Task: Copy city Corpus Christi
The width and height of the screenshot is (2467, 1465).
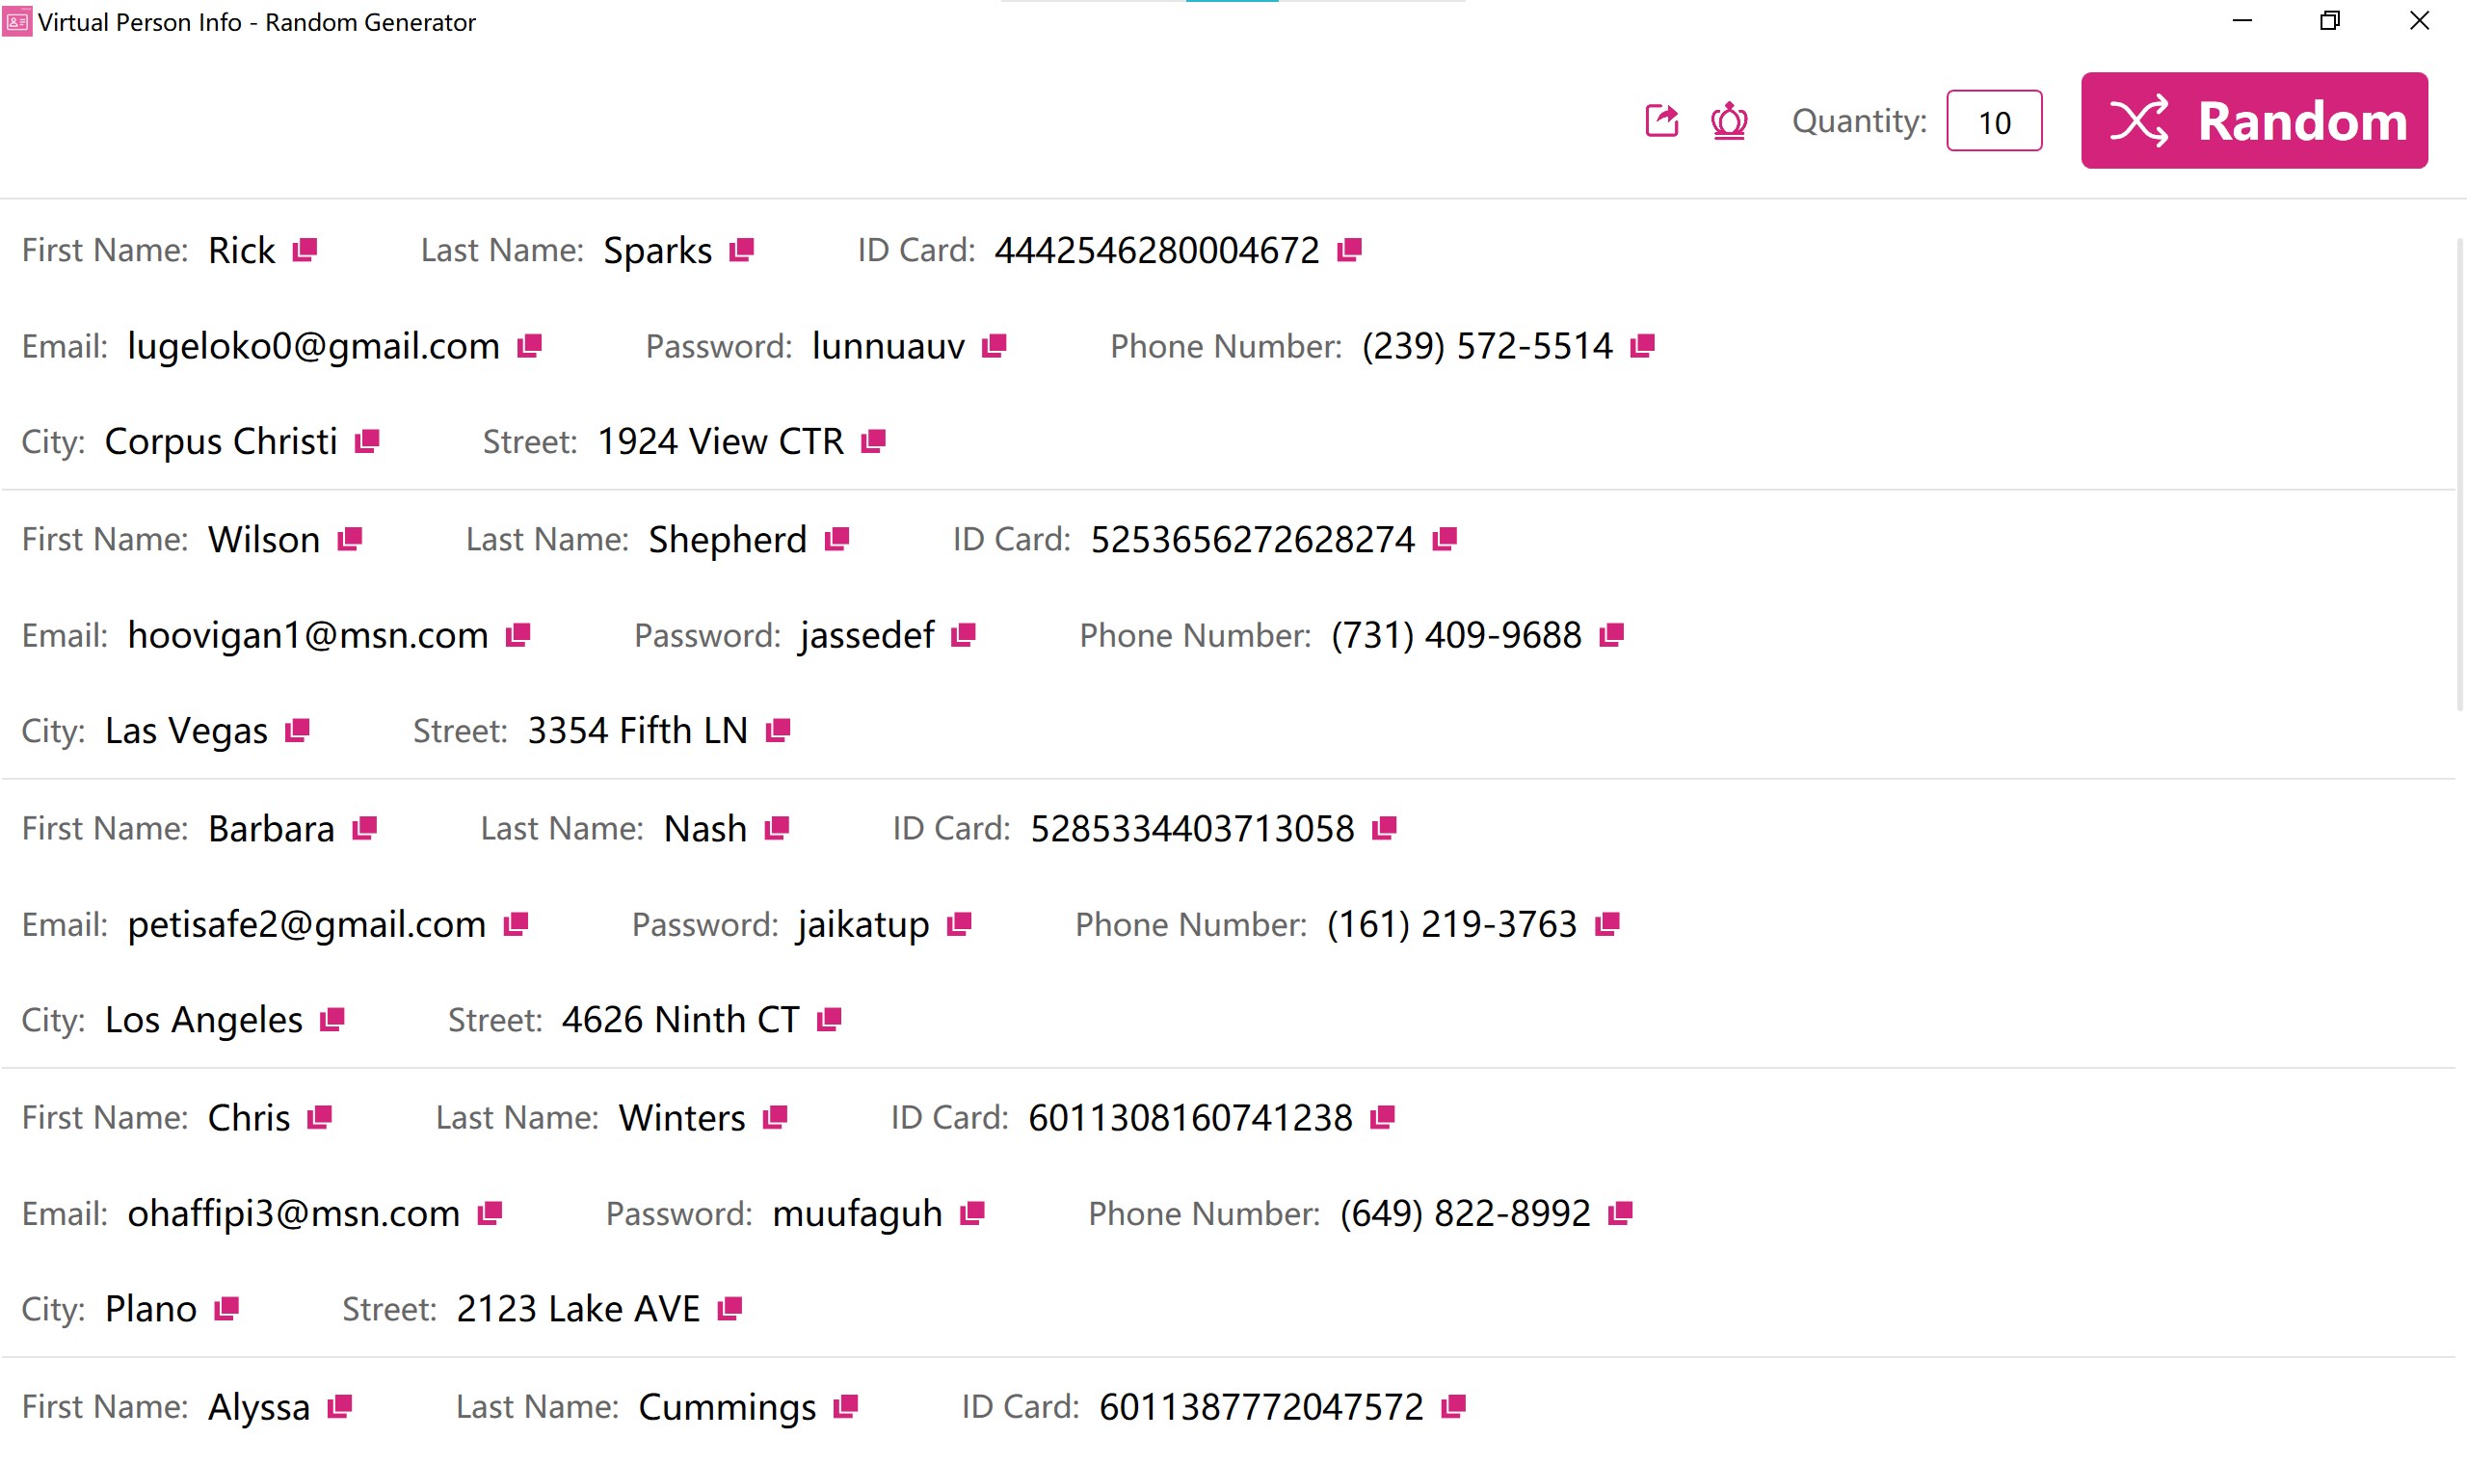Action: coord(367,440)
